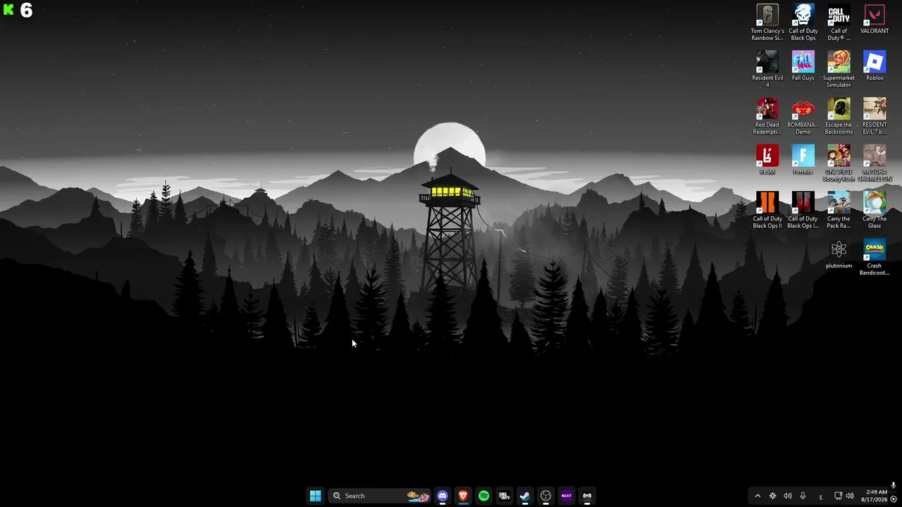902x507 pixels.
Task: Select the Crash Bandicoot desktop shortcut
Action: 875,257
